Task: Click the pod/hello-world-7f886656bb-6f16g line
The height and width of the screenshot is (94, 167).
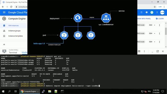Action: 35,60
